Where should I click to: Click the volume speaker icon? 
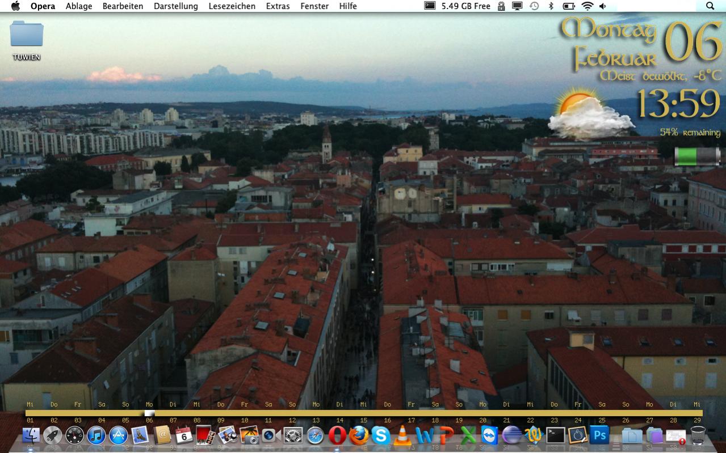coord(602,6)
